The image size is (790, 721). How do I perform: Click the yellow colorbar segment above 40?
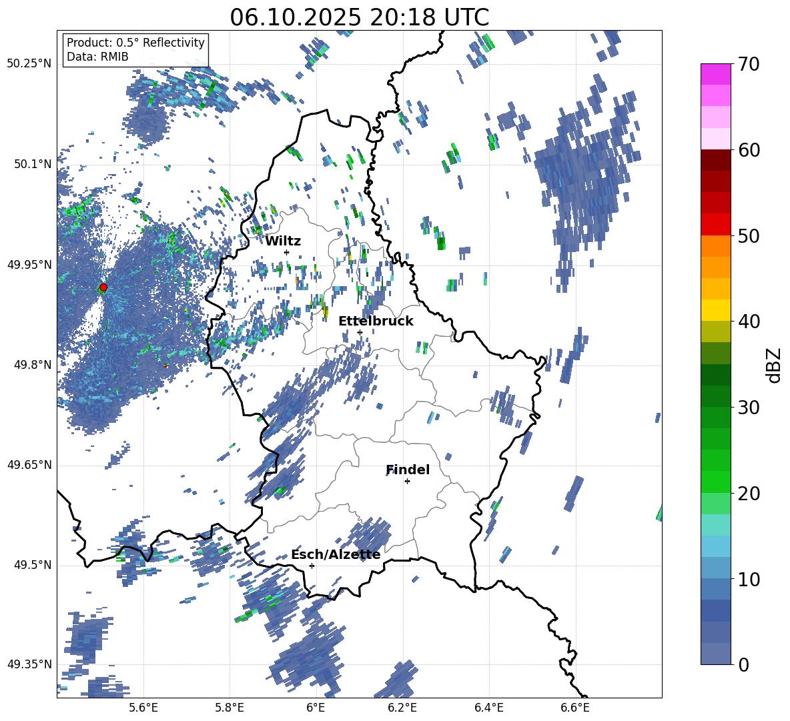tap(715, 310)
